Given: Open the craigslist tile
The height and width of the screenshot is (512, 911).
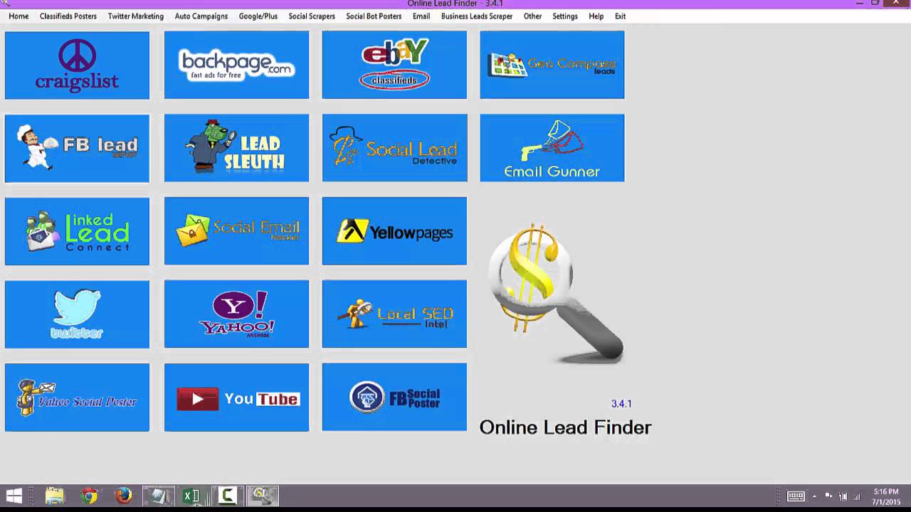Looking at the screenshot, I should 77,65.
